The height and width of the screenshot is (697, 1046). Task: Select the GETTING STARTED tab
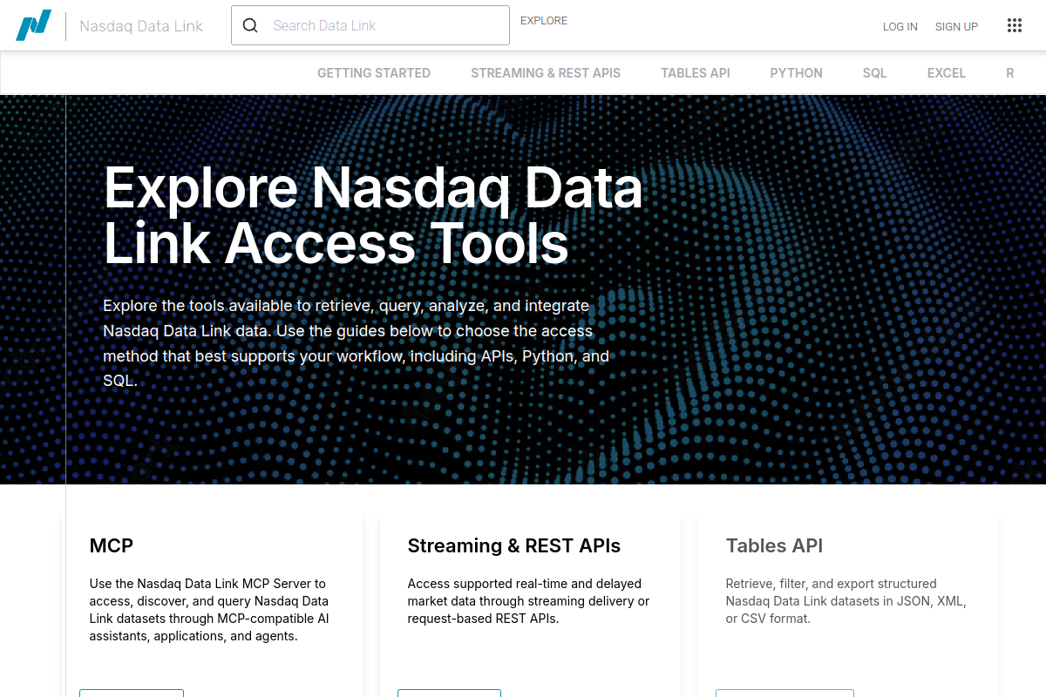click(x=374, y=73)
